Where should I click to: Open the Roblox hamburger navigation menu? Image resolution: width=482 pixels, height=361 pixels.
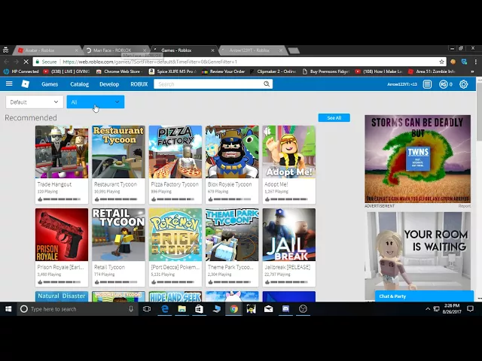[9, 83]
